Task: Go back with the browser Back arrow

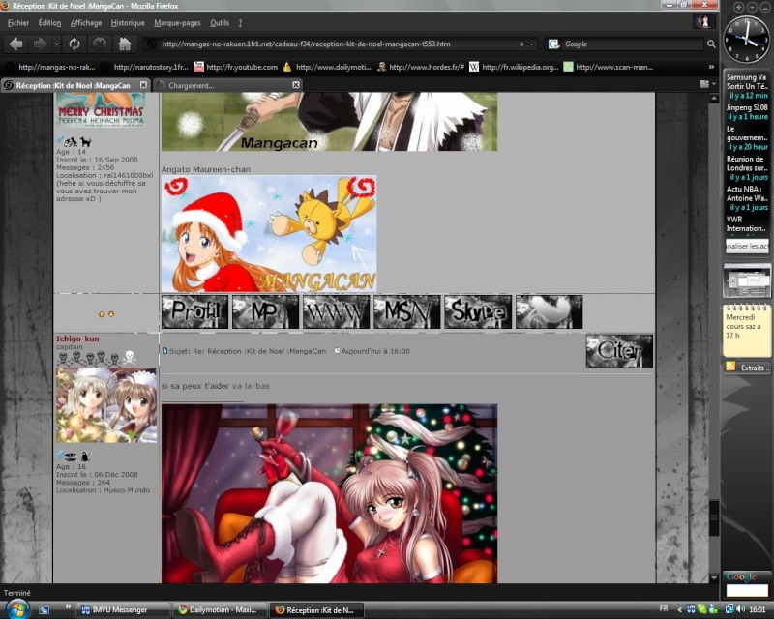Action: [x=15, y=44]
